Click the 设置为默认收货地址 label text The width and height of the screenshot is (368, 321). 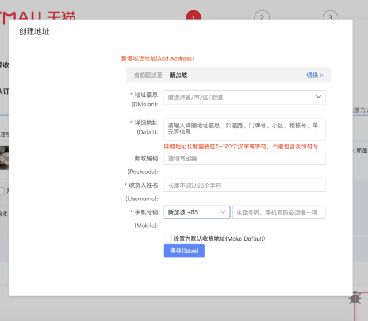(x=219, y=238)
